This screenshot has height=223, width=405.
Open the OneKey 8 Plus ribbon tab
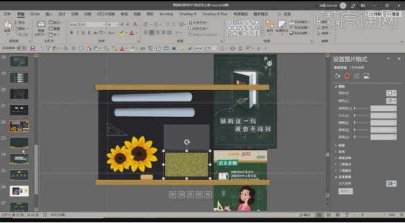215,14
